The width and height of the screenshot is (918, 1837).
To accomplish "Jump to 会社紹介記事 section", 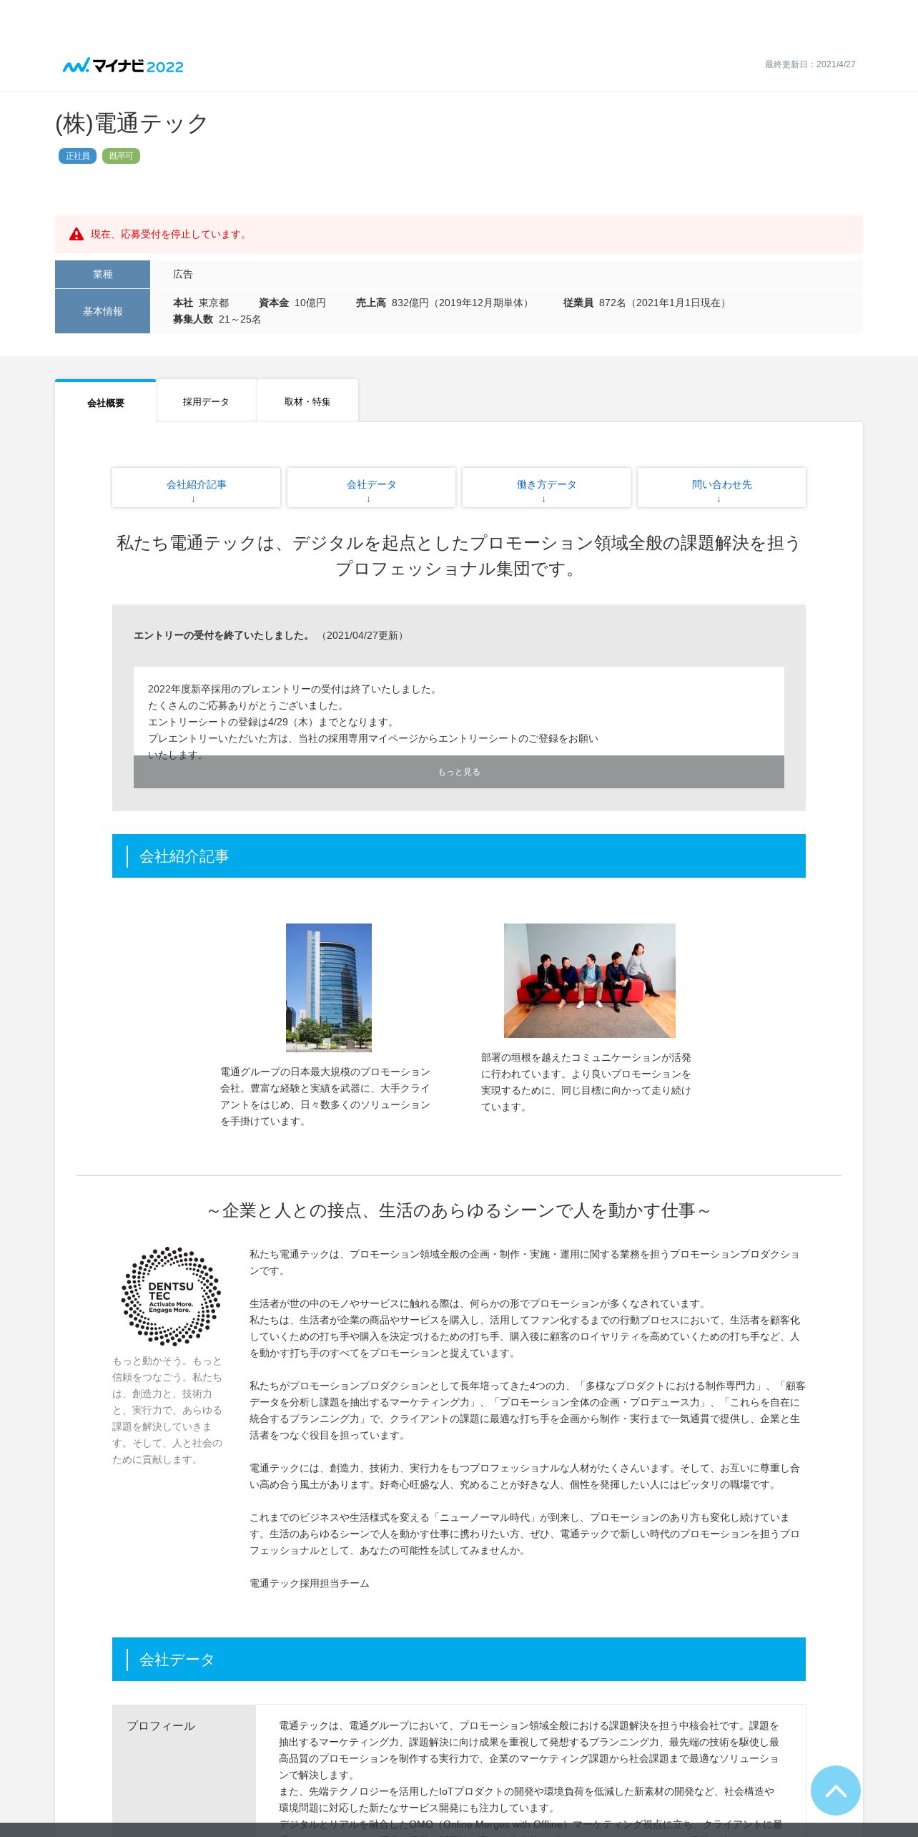I will [196, 488].
